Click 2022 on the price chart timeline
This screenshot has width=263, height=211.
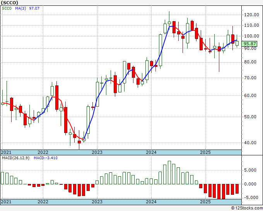coord(43,152)
